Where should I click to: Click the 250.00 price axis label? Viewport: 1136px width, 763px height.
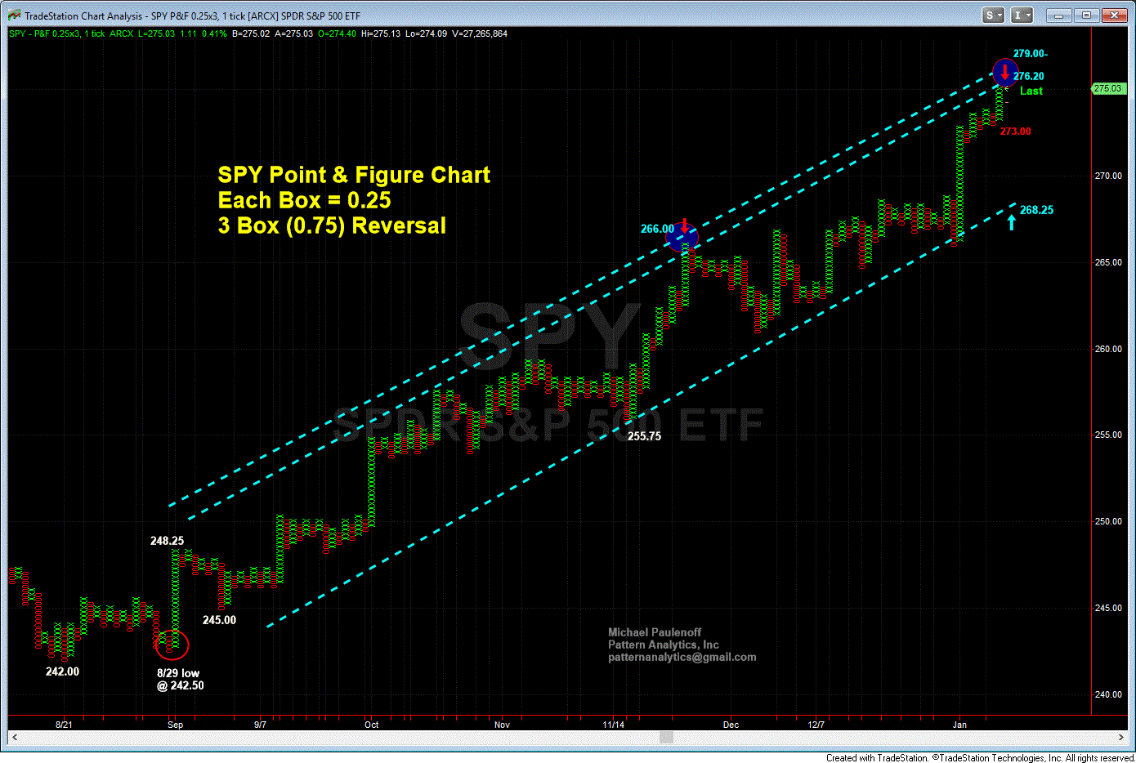click(1109, 521)
